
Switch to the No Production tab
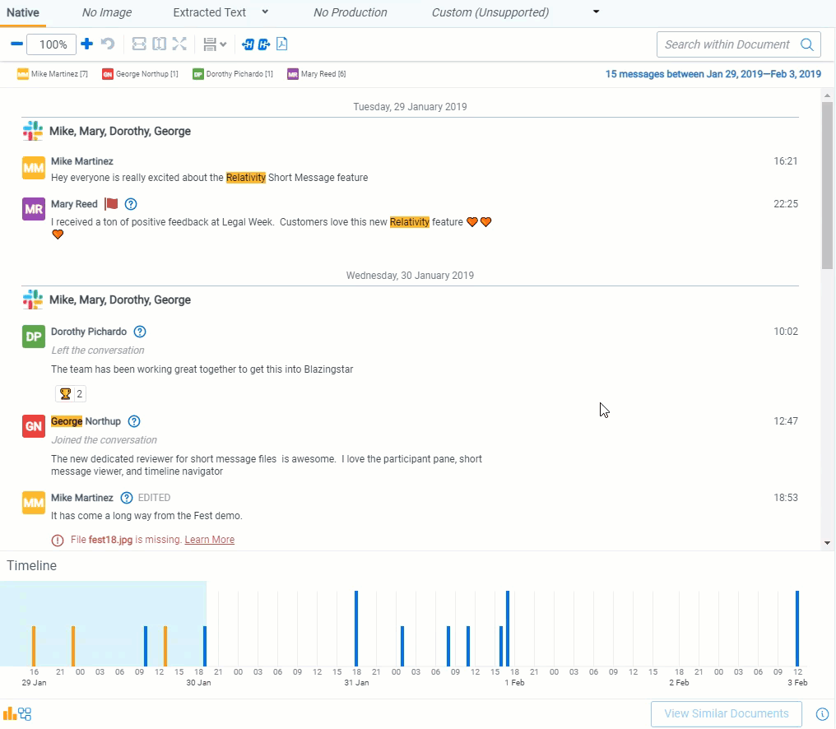tap(351, 12)
